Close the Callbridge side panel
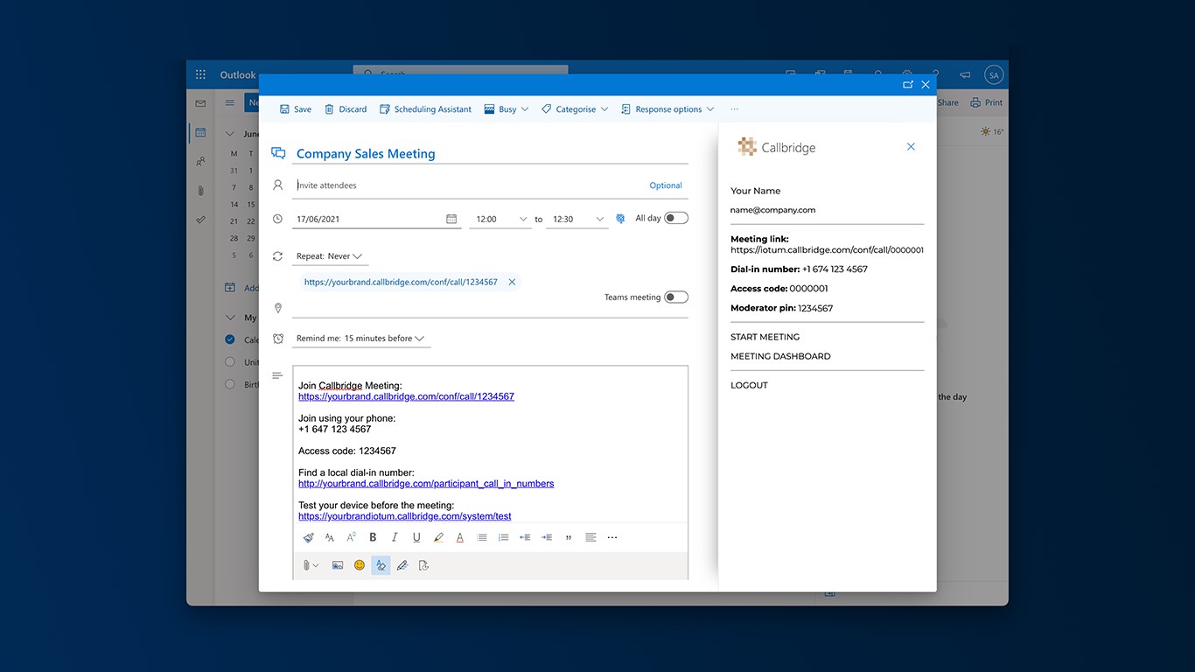 point(911,147)
